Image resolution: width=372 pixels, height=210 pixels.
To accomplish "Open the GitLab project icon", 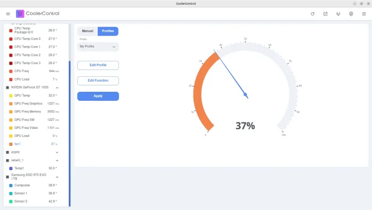I will click(338, 14).
